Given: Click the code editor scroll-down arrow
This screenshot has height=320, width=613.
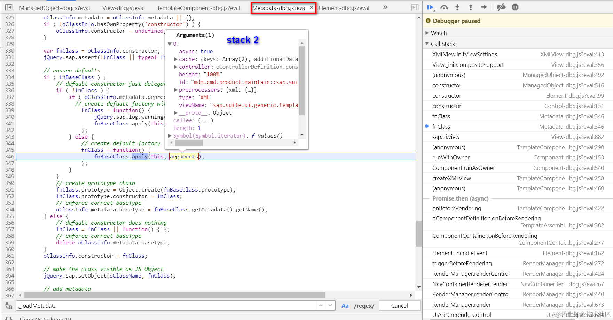Looking at the screenshot, I should [419, 287].
